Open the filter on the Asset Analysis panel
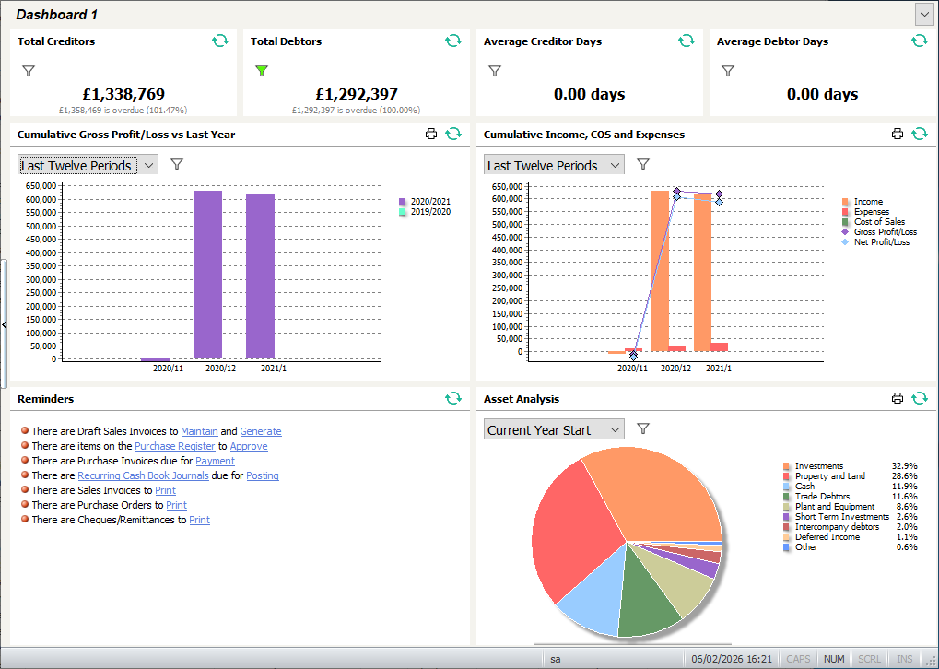 [642, 428]
